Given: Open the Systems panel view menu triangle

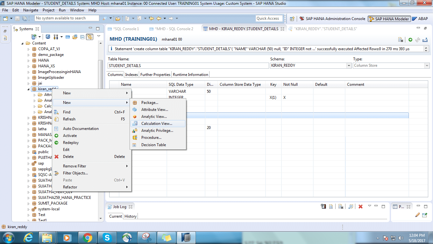Looking at the screenshot, I should 99,37.
